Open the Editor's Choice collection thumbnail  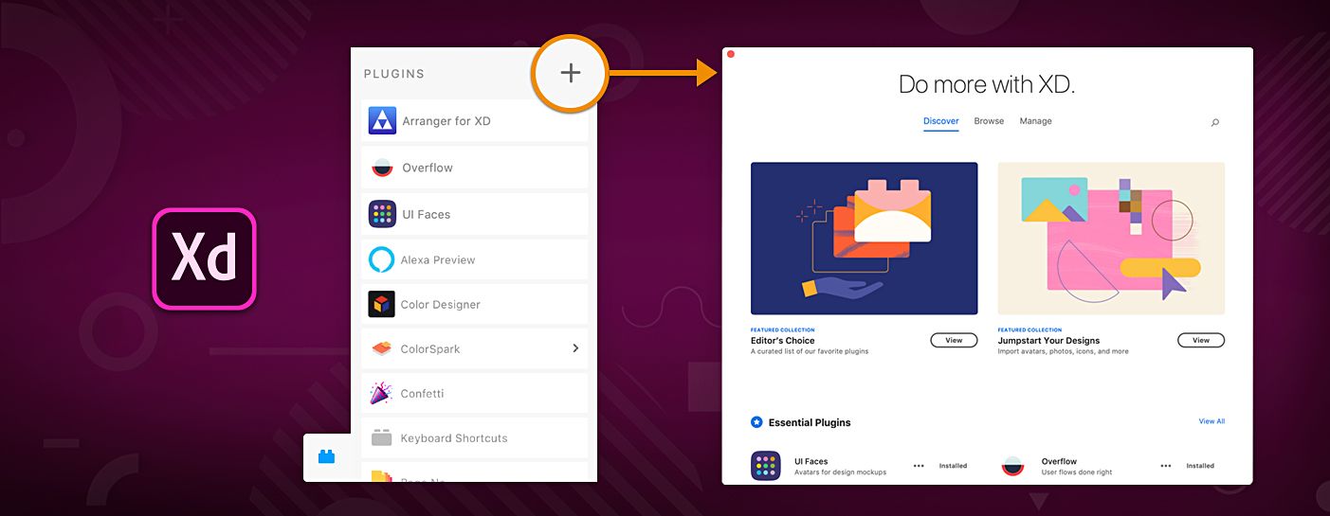865,238
